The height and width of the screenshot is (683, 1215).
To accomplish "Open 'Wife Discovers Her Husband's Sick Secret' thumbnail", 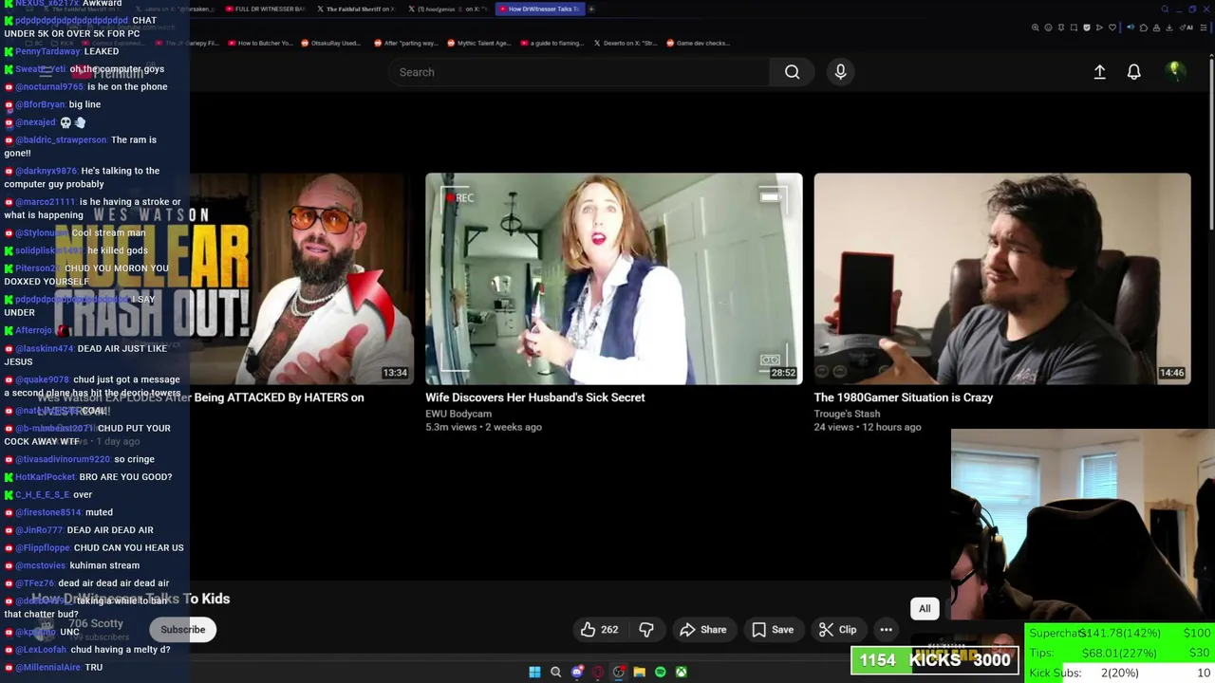I will (x=613, y=279).
